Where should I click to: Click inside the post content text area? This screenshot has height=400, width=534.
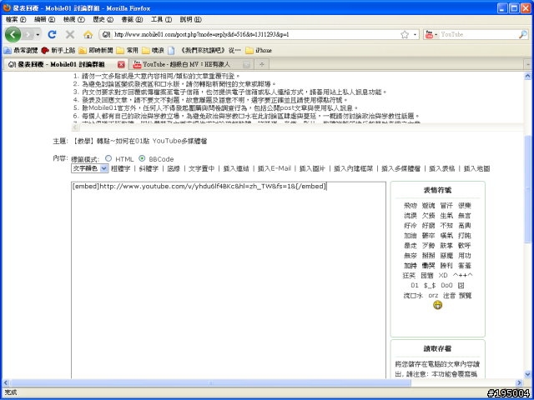pos(228,281)
